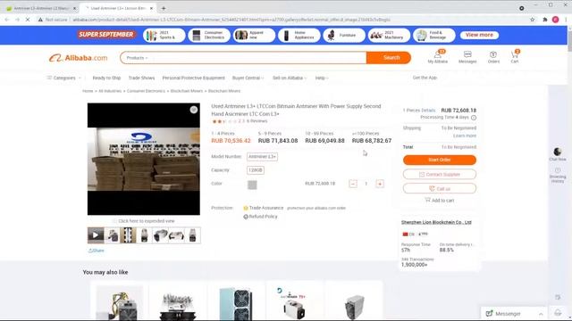The height and width of the screenshot is (321, 572).
Task: Click Add to cart
Action: pyautogui.click(x=440, y=201)
